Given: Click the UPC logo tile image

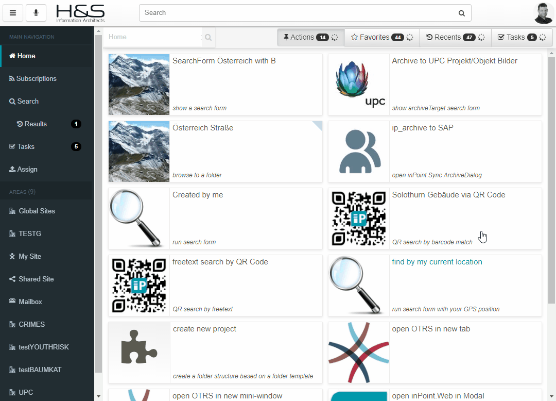Looking at the screenshot, I should point(359,85).
